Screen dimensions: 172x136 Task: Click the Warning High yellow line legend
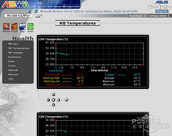pyautogui.click(x=67, y=78)
